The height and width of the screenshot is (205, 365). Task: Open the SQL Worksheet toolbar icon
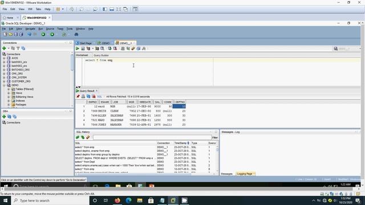tap(64, 34)
